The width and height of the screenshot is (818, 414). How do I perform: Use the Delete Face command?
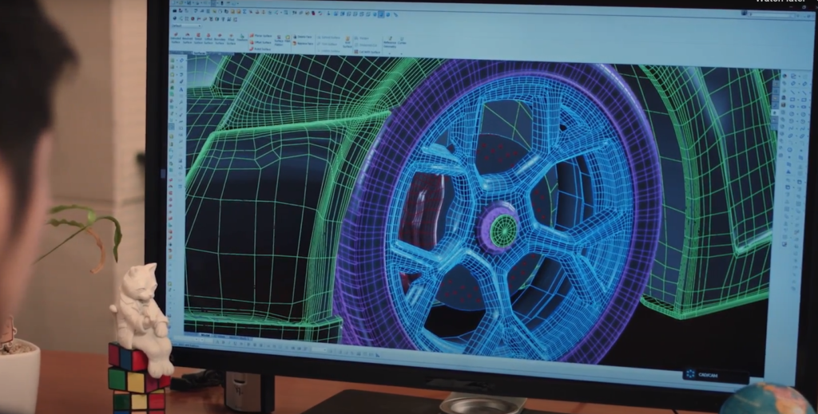303,37
